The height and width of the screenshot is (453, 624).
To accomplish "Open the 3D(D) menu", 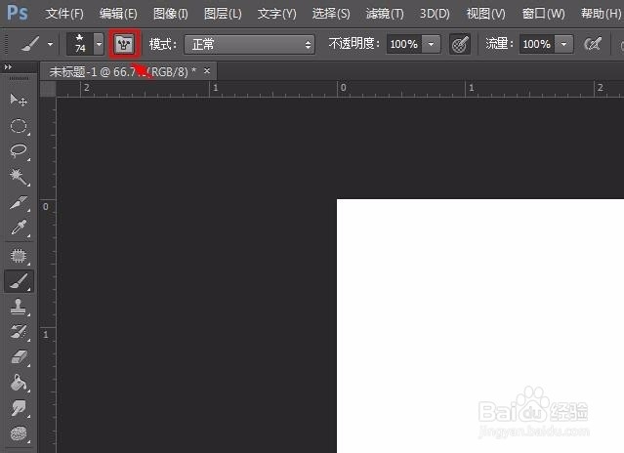I will [435, 14].
